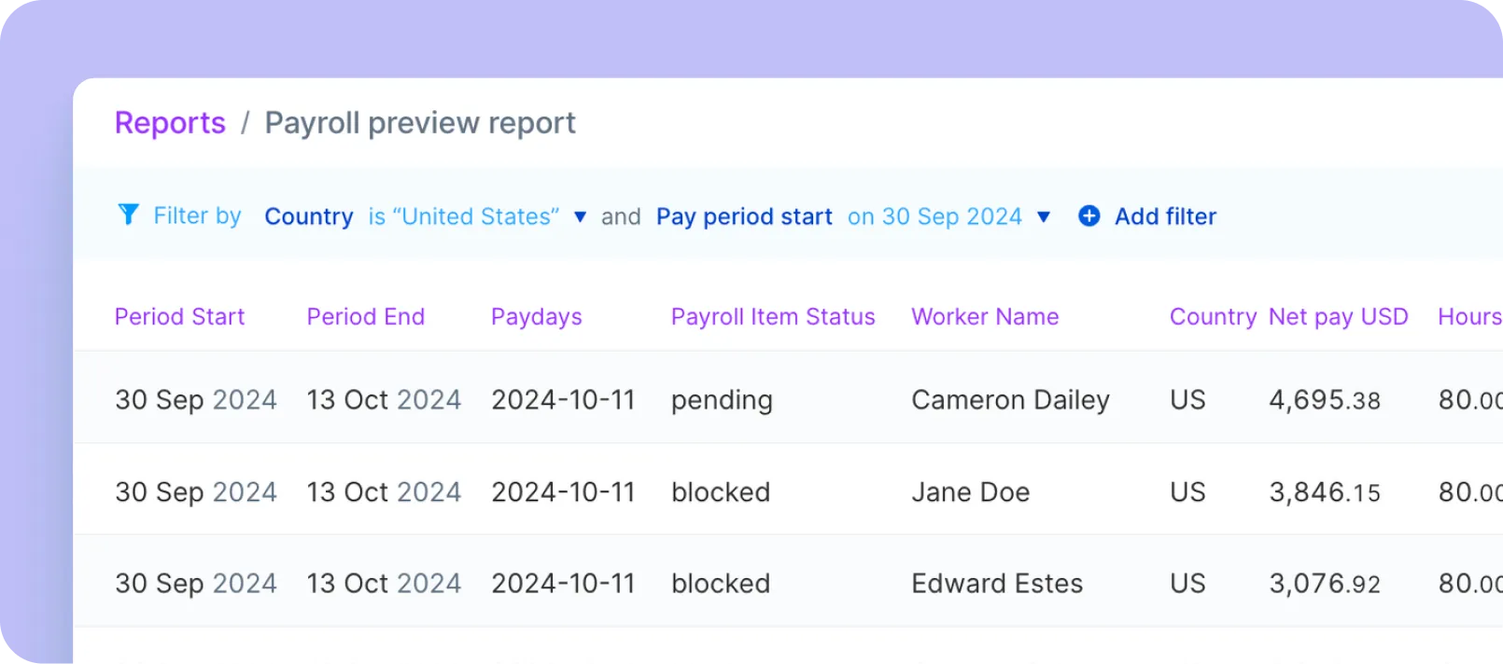Sort by Payroll Item Status column
This screenshot has width=1503, height=664.
pos(772,316)
